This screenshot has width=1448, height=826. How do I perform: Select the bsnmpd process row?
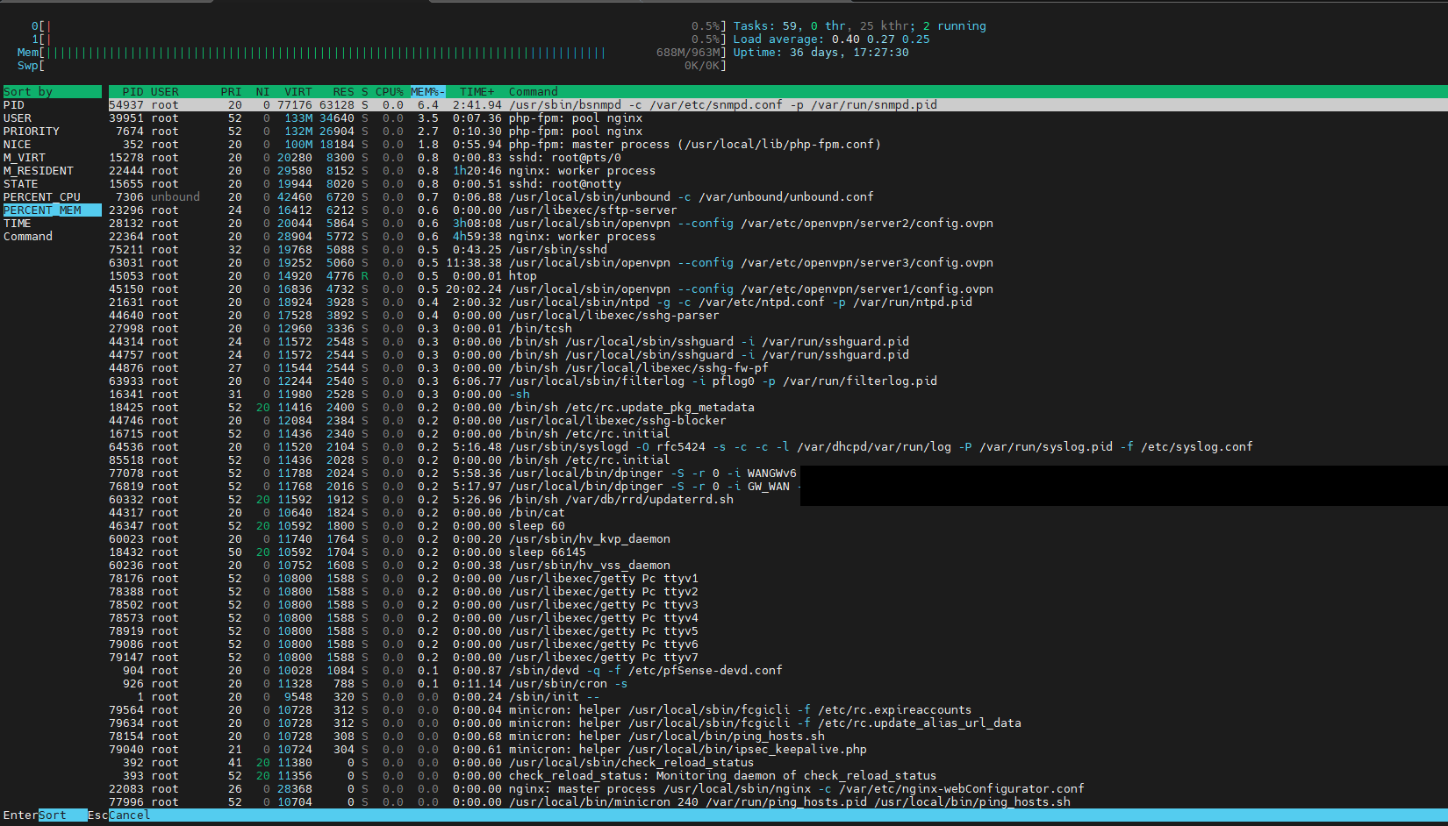[778, 105]
